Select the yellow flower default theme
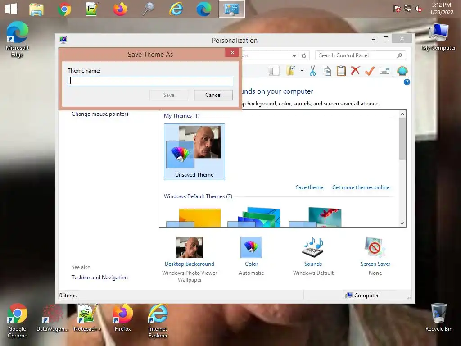461x346 pixels. point(194,217)
